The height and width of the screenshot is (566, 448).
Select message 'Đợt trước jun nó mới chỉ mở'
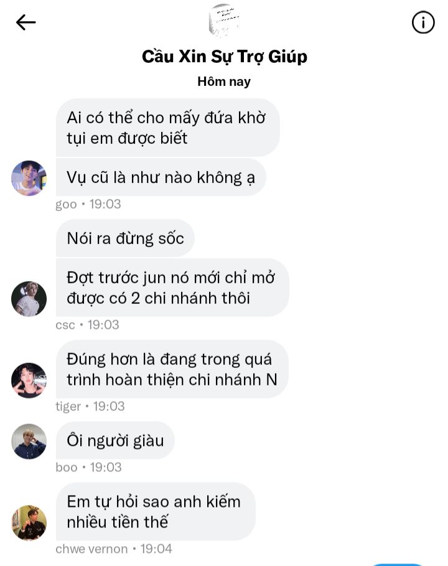[x=172, y=288]
